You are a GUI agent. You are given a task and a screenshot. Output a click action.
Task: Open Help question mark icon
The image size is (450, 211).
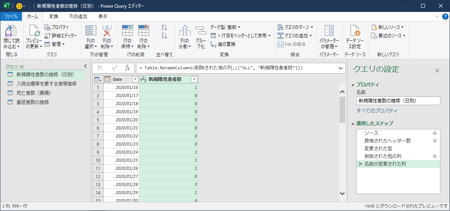click(x=445, y=17)
